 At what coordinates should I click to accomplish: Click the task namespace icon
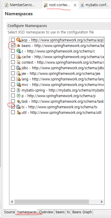[19, 102]
